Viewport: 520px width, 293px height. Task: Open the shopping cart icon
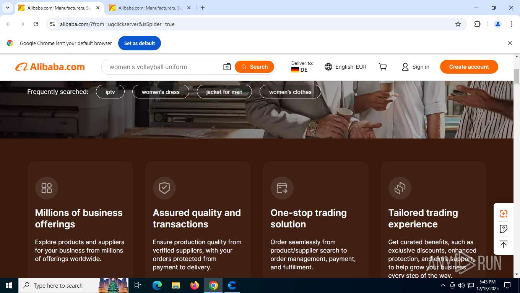pyautogui.click(x=383, y=67)
